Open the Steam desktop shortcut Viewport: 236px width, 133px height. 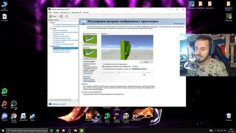coord(32,117)
